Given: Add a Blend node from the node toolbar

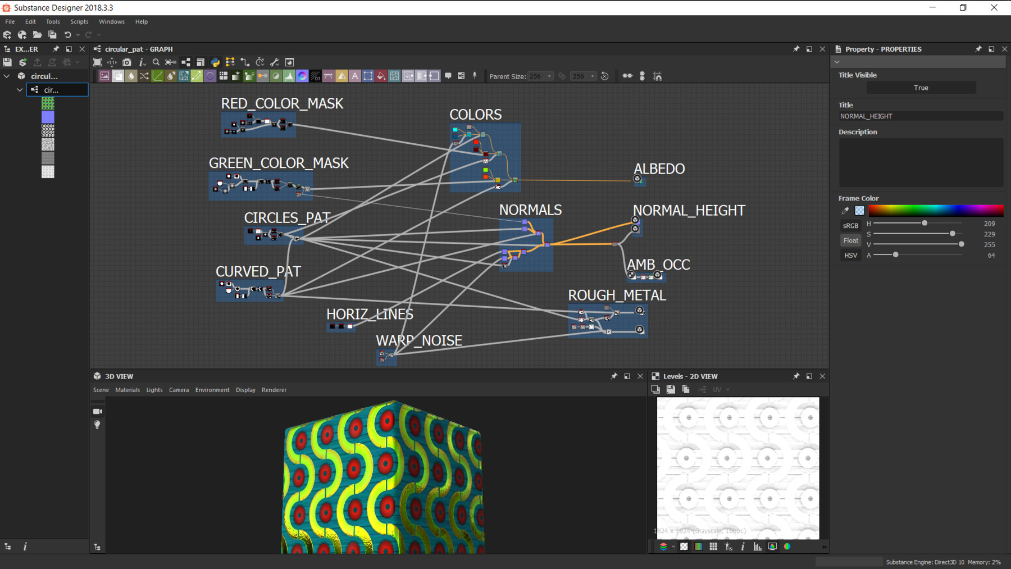Looking at the screenshot, I should tap(118, 76).
